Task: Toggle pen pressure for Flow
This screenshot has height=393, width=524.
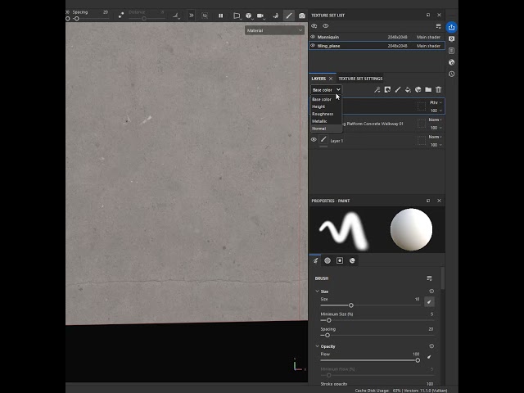Action: pos(429,357)
